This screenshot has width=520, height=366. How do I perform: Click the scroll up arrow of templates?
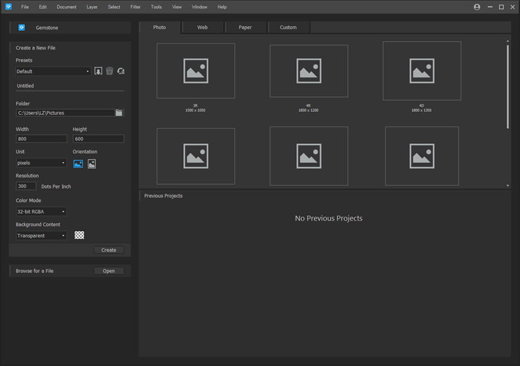click(x=508, y=41)
